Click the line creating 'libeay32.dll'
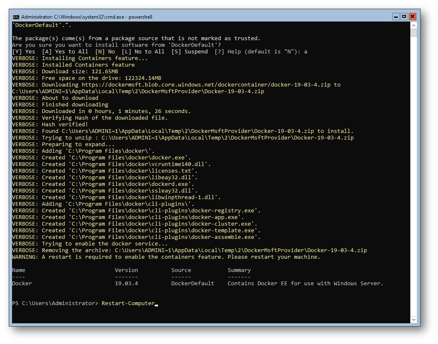 105,178
